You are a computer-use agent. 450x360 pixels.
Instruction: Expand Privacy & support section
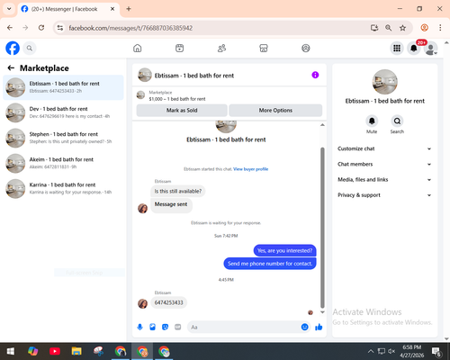(x=384, y=195)
